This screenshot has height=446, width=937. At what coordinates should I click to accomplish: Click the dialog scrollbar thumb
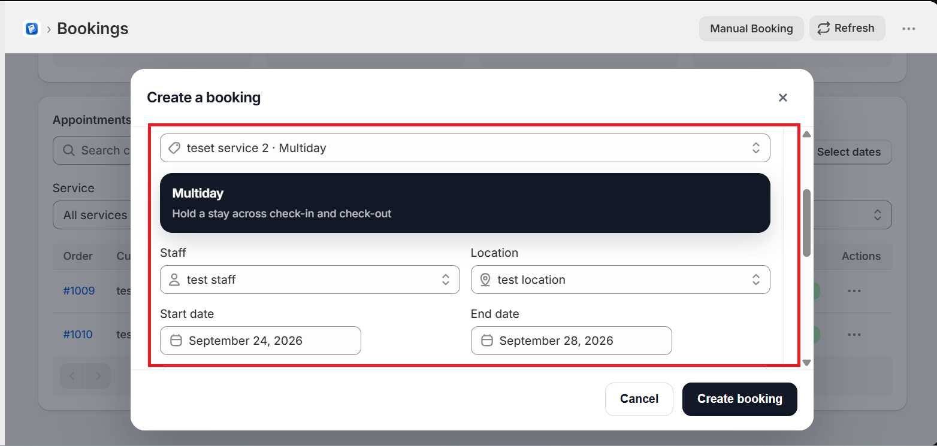806,223
